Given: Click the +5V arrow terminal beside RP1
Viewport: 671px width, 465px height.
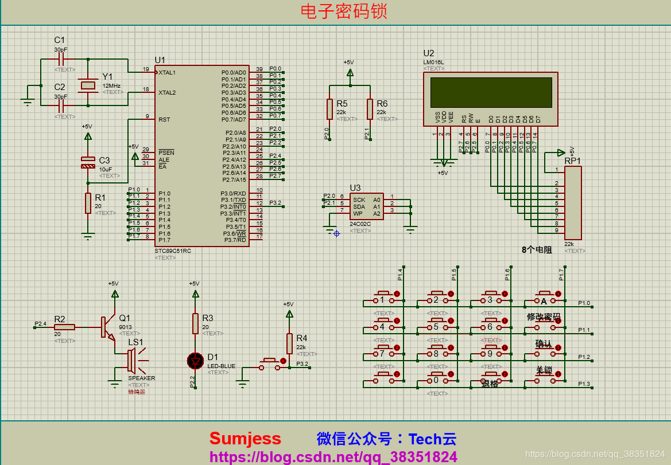Looking at the screenshot, I should pyautogui.click(x=561, y=152).
